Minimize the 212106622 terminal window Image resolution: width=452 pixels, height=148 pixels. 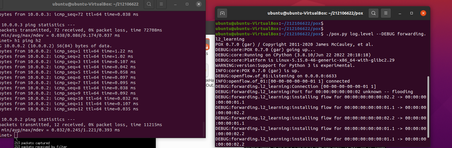[176, 4]
